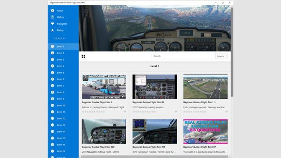This screenshot has height=158, width=281.
Task: Select the Level 11 number icon
Action: click(52, 112)
